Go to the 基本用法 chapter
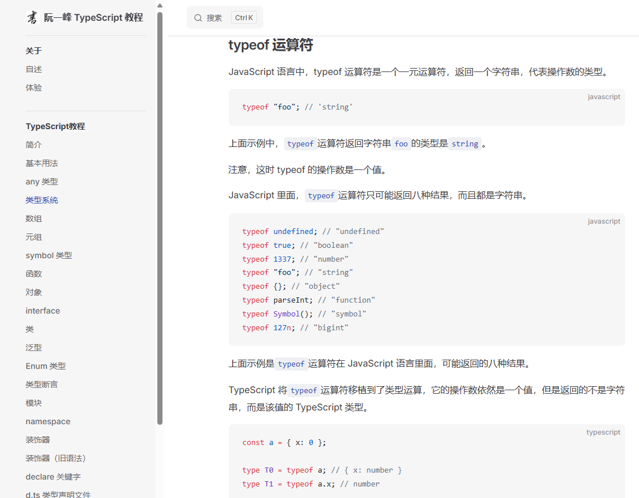639x498 pixels. (41, 163)
